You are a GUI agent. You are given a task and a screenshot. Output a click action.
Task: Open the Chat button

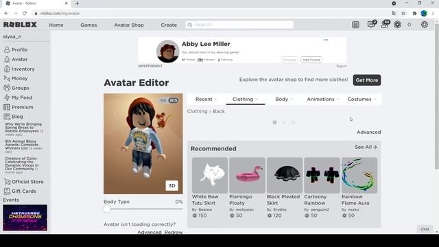click(425, 229)
